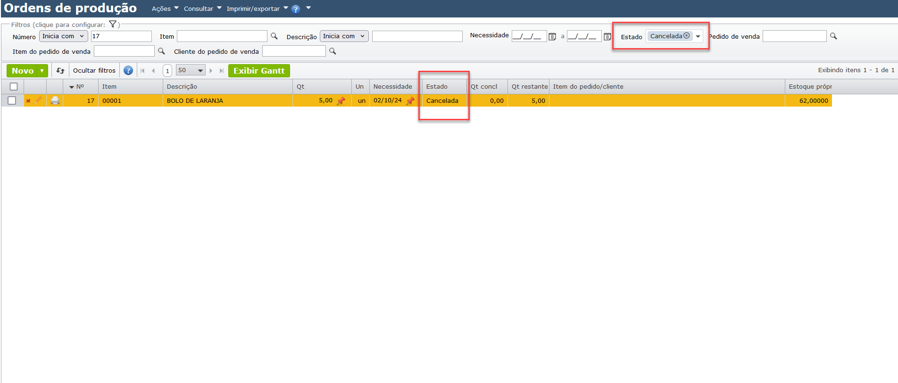Viewport: 898px width, 383px height.
Task: Click the filter funnel configuration icon
Action: [x=113, y=24]
